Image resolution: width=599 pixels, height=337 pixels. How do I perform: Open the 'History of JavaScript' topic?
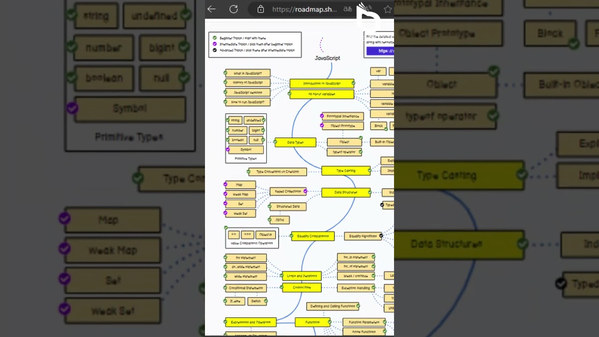[248, 83]
